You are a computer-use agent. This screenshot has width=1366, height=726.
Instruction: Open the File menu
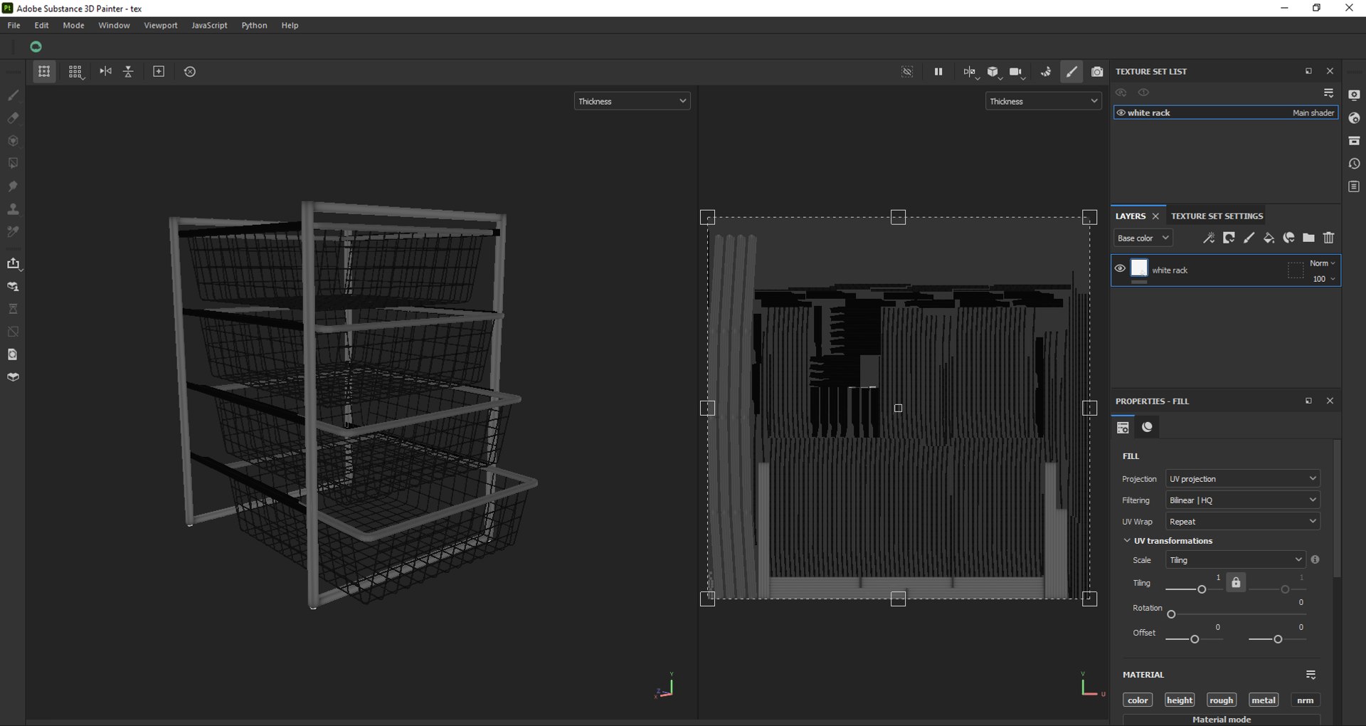(x=14, y=25)
